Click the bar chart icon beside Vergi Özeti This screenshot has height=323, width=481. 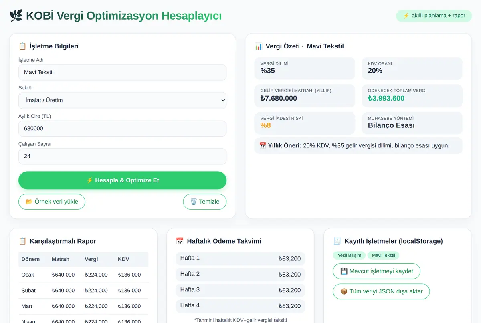(259, 46)
